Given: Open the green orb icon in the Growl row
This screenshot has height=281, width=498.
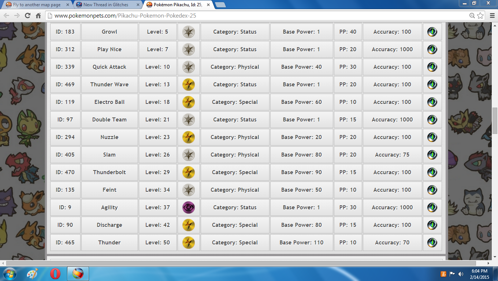Looking at the screenshot, I should point(432,32).
